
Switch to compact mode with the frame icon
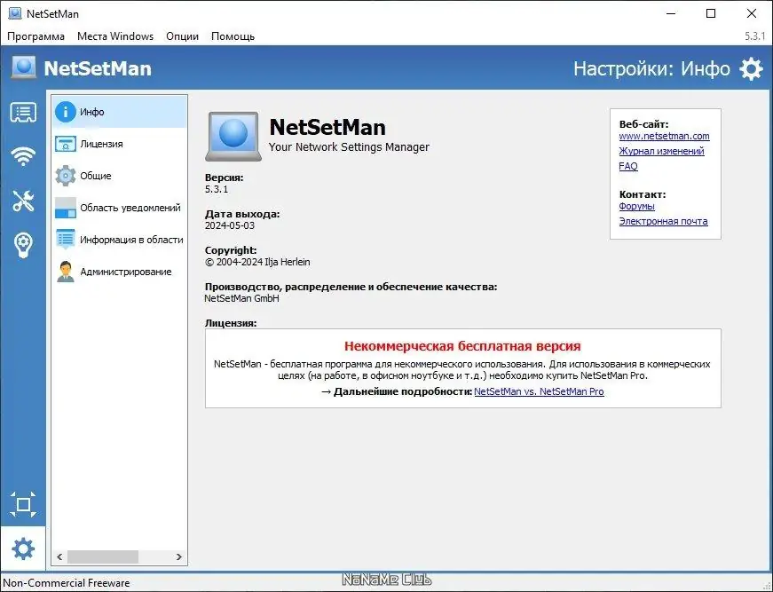(x=23, y=504)
